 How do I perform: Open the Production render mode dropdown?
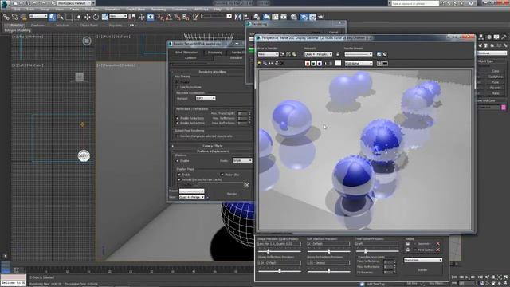(423, 260)
